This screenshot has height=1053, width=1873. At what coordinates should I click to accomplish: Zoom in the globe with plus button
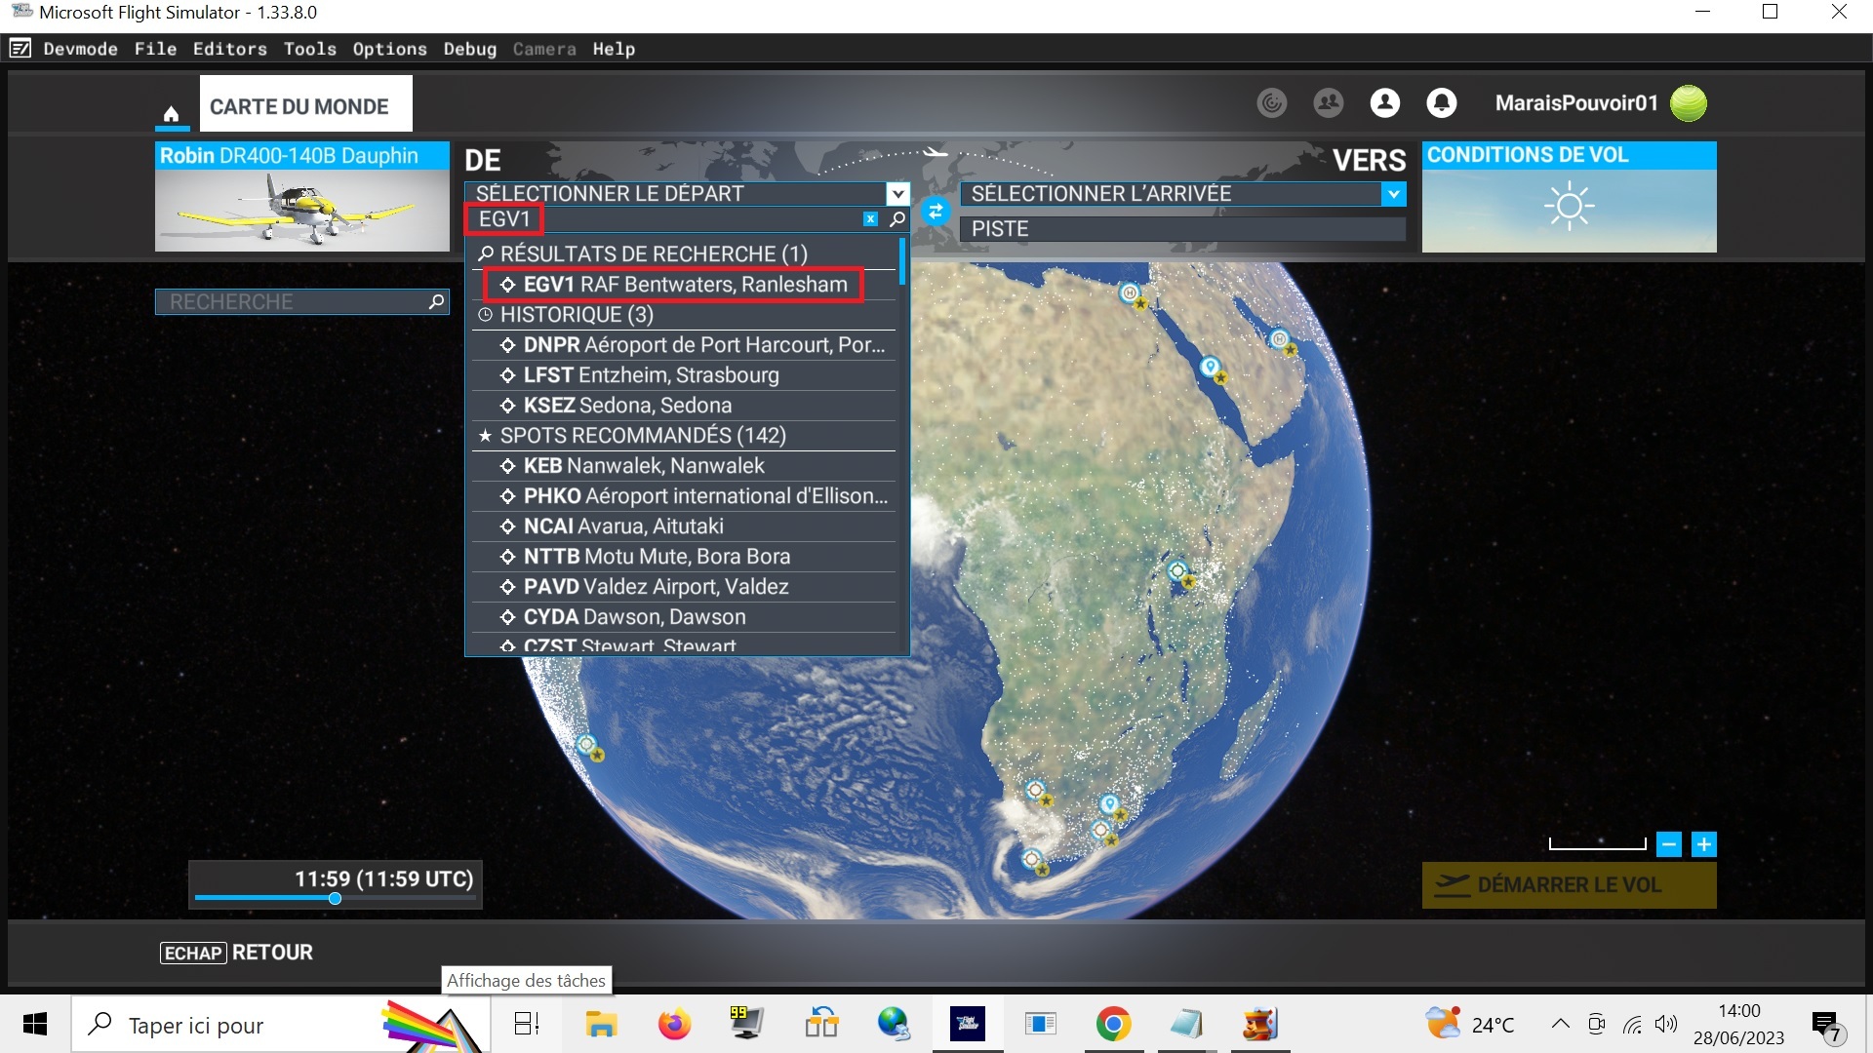coord(1703,844)
